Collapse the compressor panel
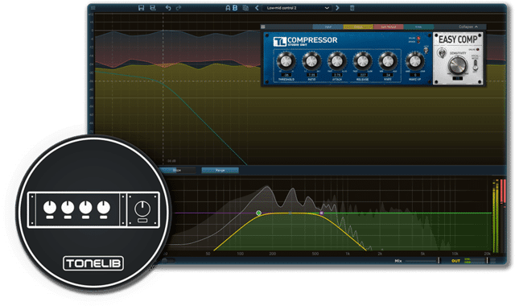515x306 pixels. coord(468,27)
